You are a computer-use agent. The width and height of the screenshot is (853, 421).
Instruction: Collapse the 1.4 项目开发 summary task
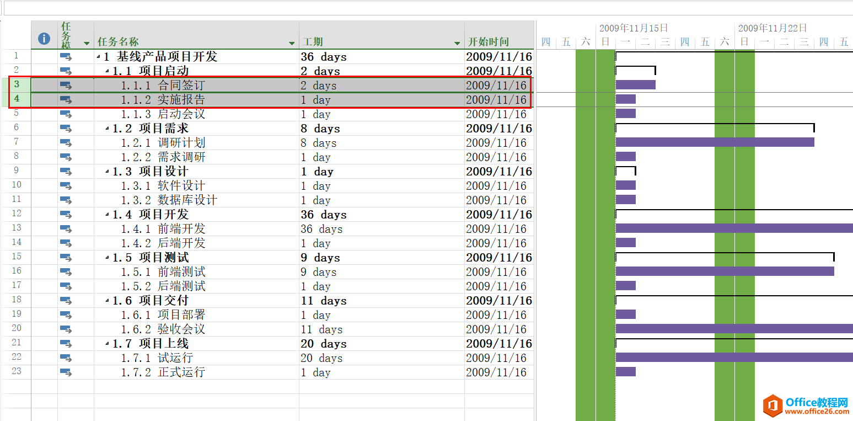107,215
